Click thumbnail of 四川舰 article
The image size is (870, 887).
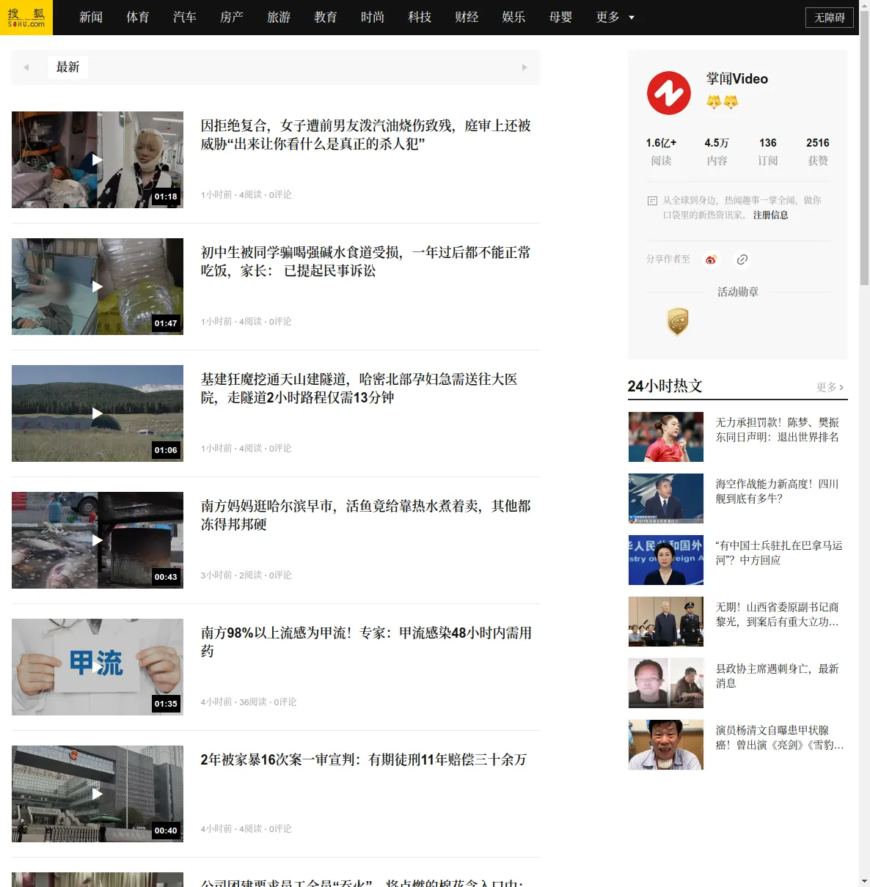click(666, 498)
